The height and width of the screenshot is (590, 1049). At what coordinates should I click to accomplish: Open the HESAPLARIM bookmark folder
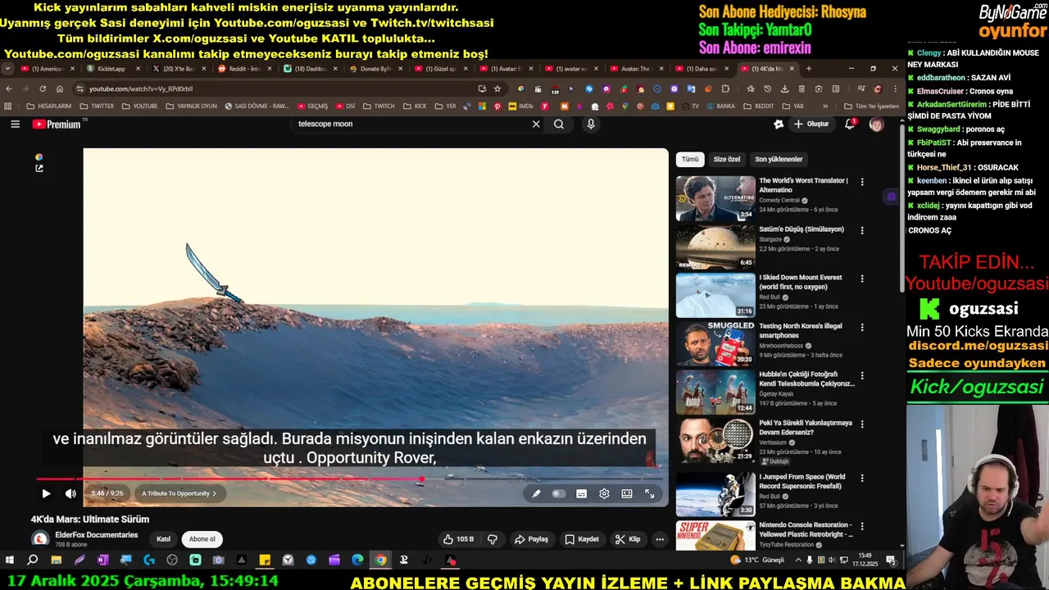click(48, 106)
